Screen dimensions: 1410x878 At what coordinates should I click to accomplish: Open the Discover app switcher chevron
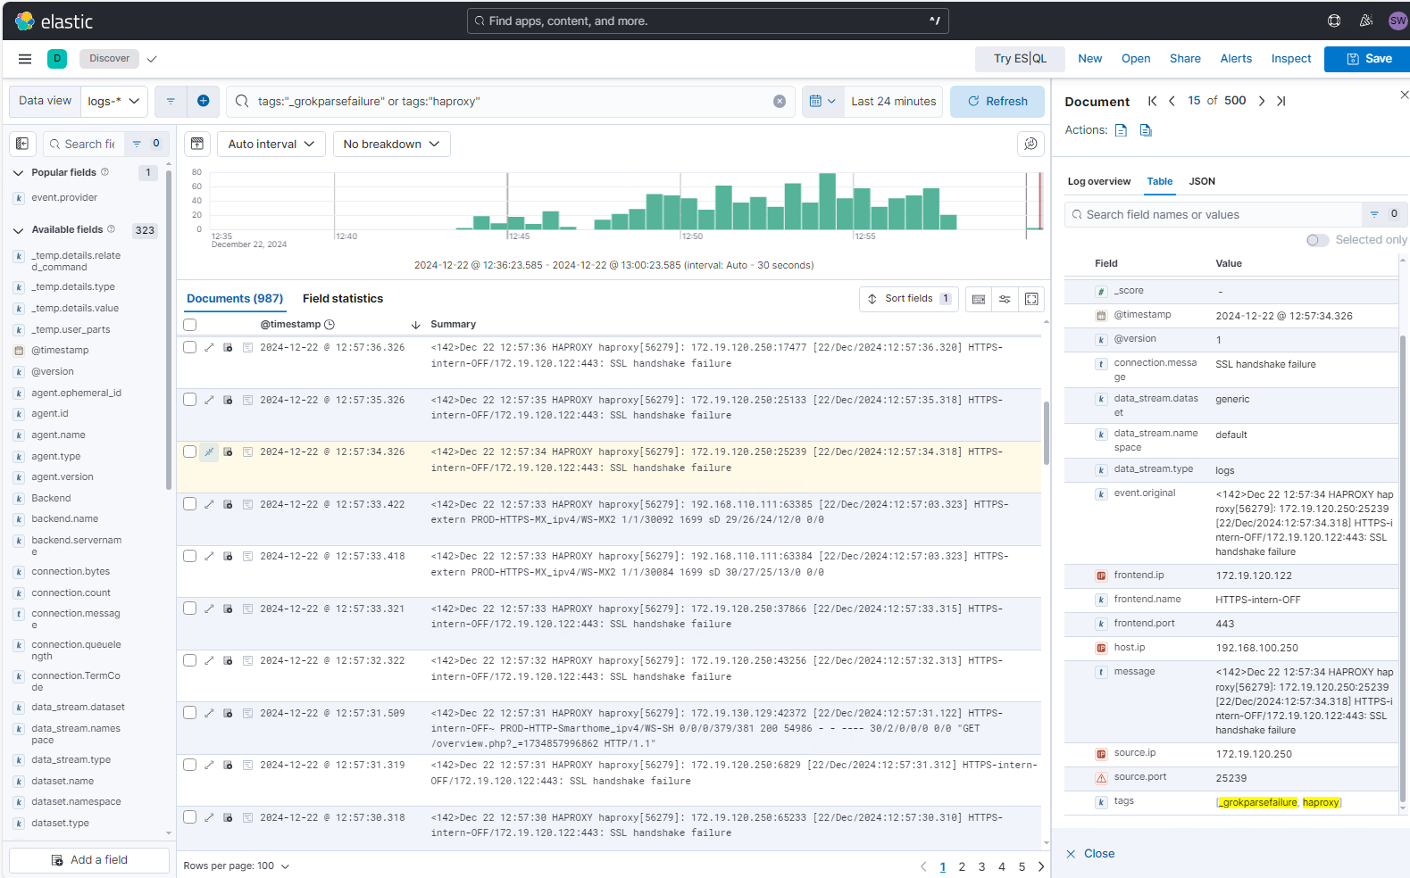click(152, 59)
